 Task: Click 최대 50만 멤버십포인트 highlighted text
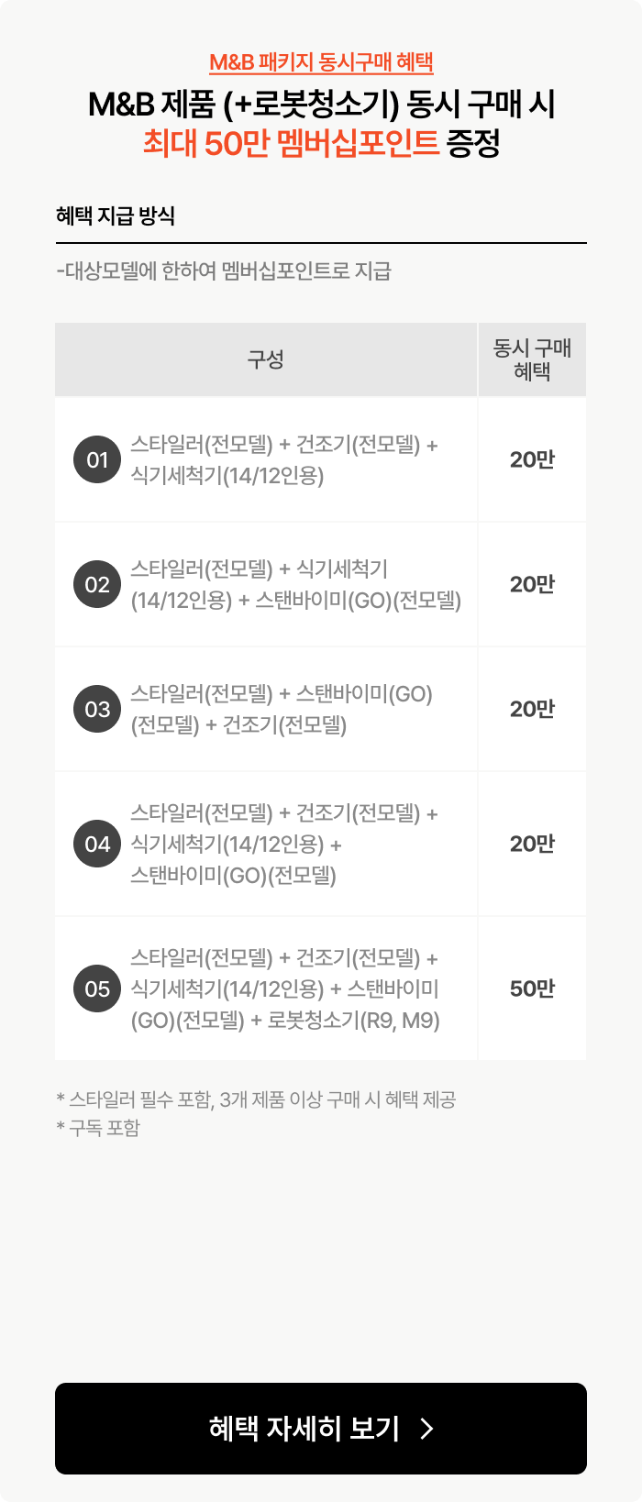[291, 143]
